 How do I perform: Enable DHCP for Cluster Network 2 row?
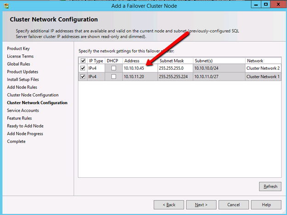click(113, 68)
